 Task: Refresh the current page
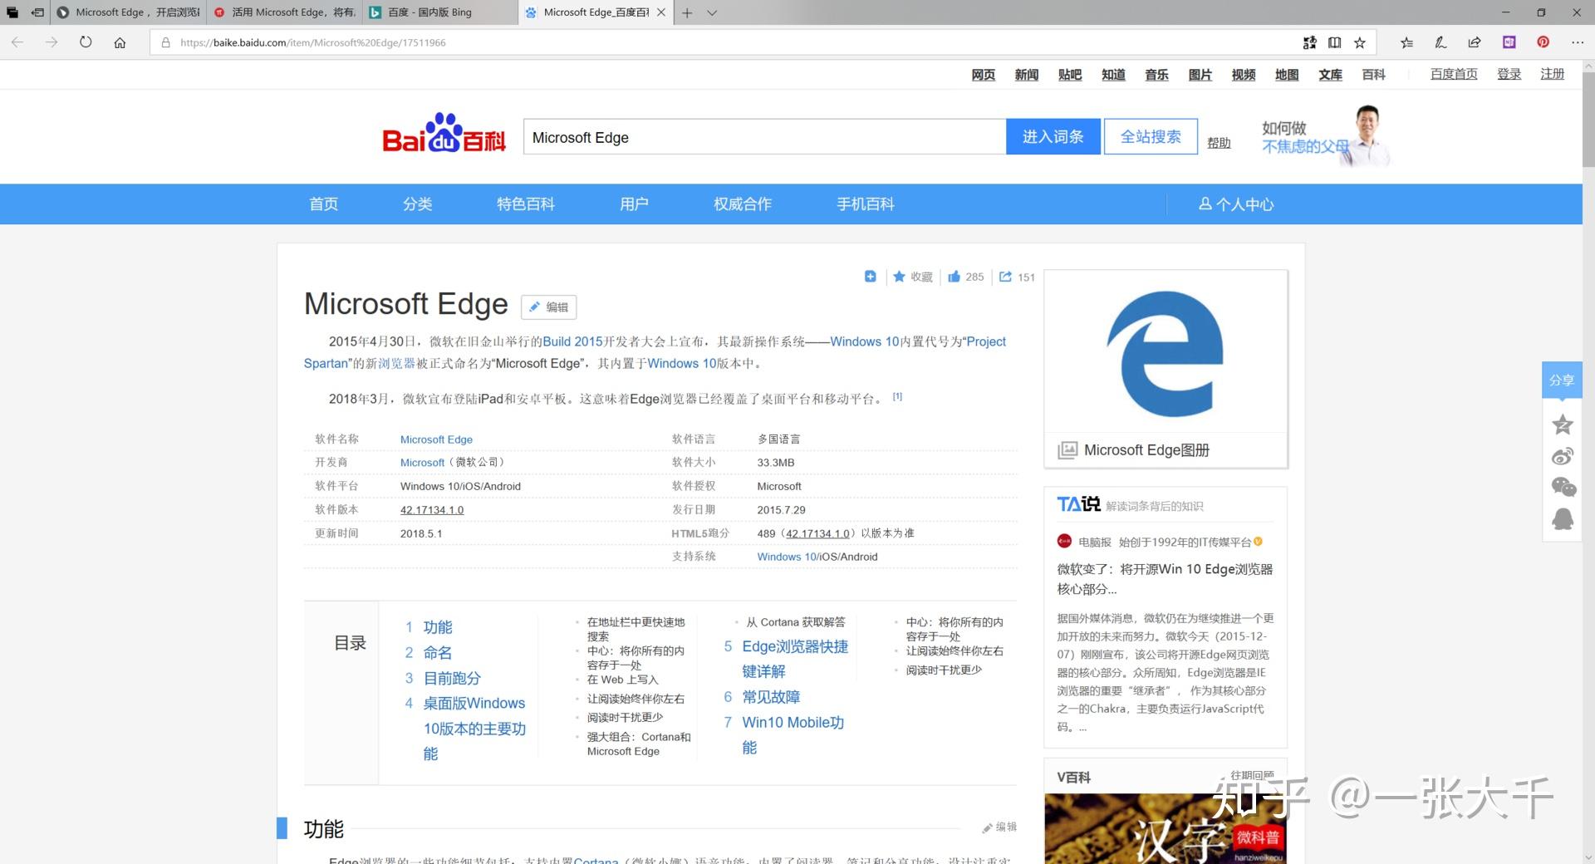(86, 42)
